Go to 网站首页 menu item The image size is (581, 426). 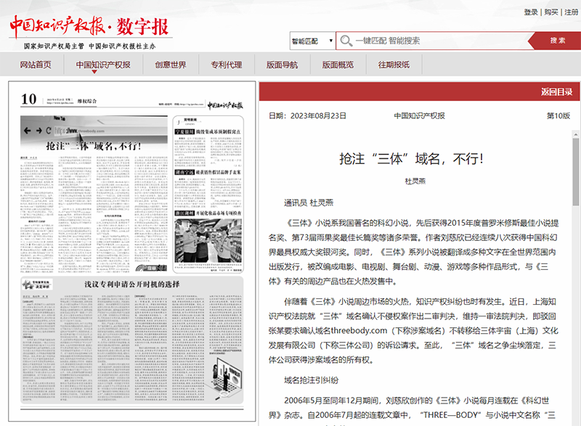[36, 65]
